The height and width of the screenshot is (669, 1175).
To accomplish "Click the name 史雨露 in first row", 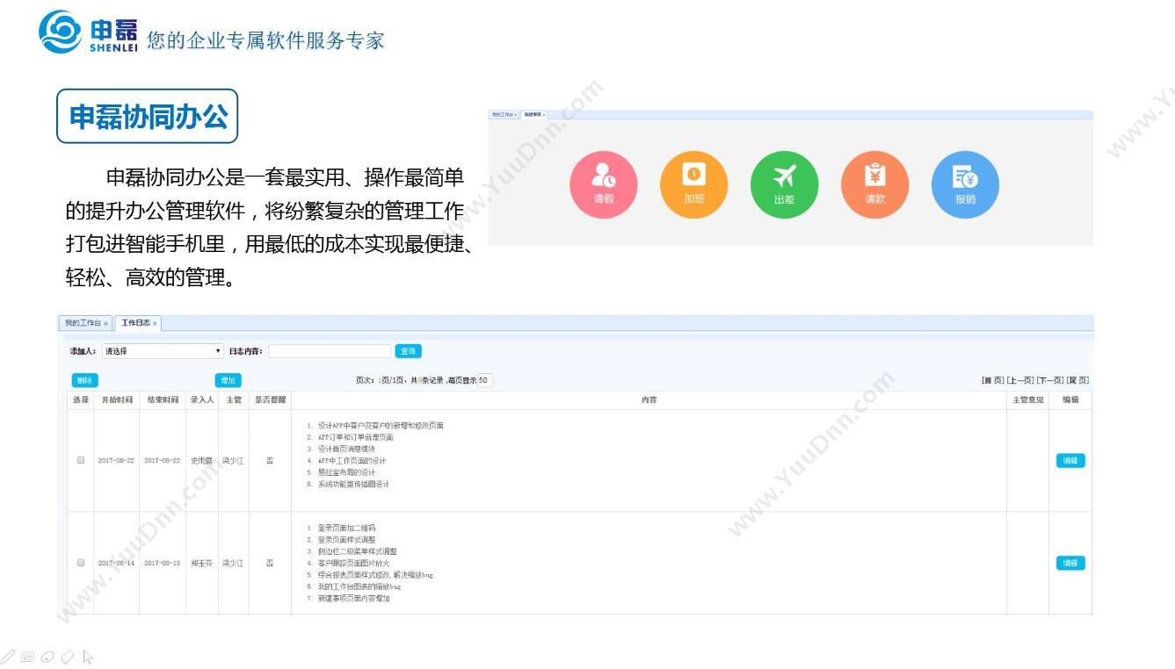I will tap(202, 460).
